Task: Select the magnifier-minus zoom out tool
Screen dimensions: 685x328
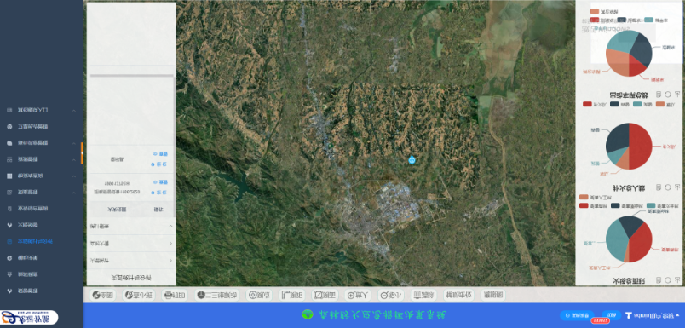Action: point(390,296)
